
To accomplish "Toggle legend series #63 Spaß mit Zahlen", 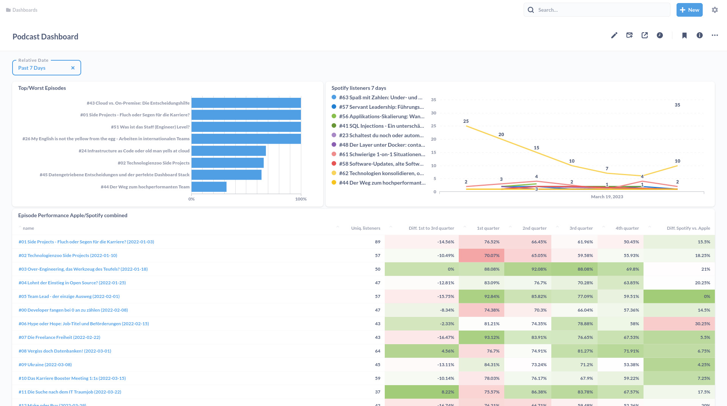I will (380, 97).
